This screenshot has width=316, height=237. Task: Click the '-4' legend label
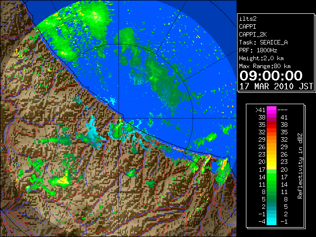262,222
